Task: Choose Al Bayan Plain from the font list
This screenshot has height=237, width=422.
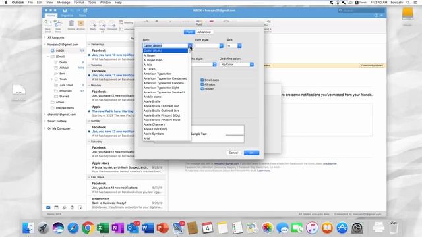Action: click(x=166, y=60)
